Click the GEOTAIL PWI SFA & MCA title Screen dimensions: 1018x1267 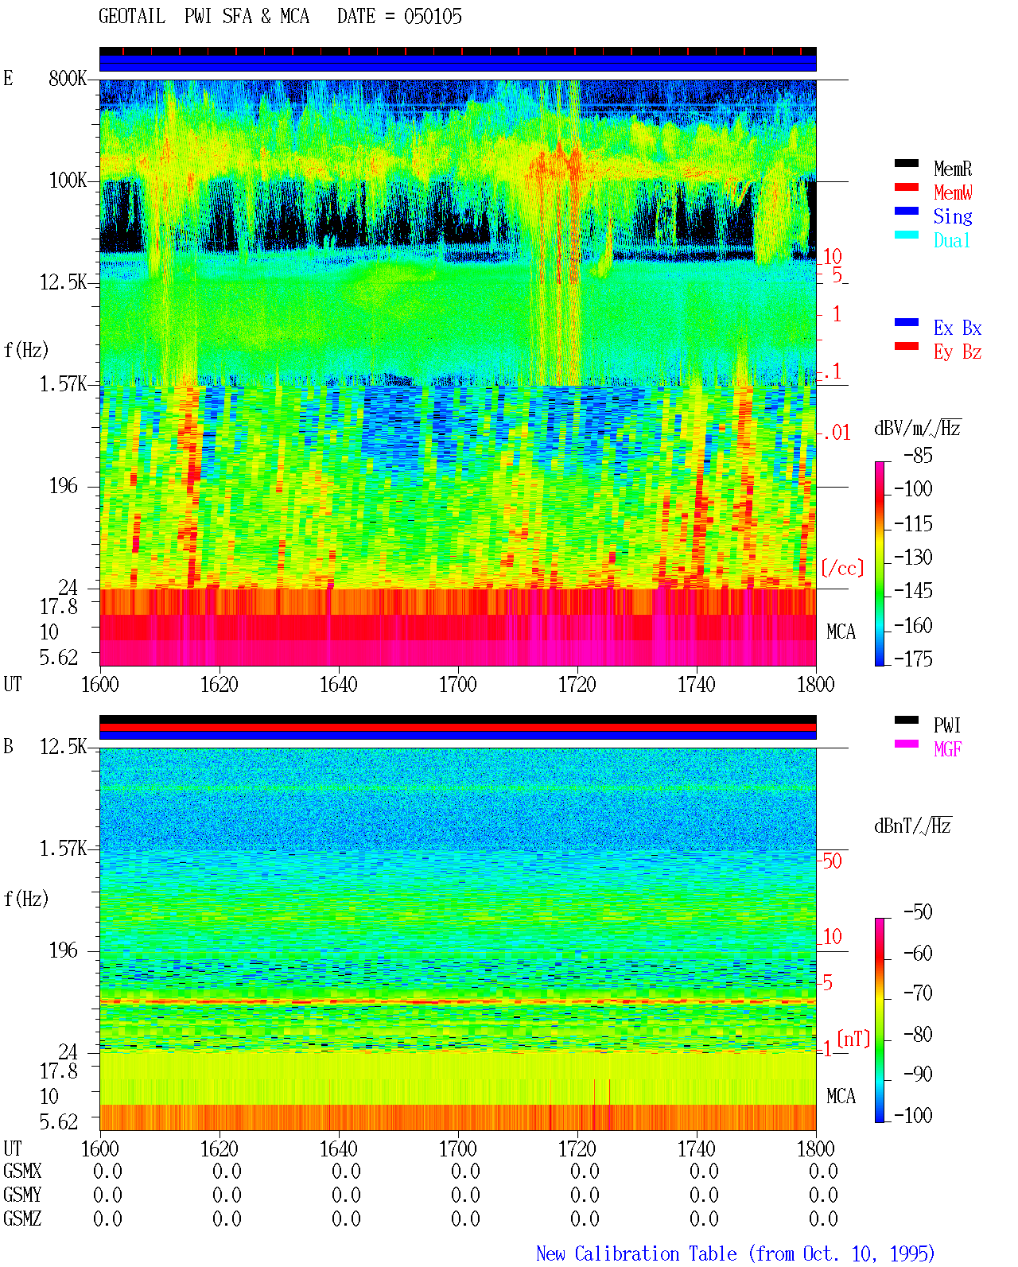[204, 17]
